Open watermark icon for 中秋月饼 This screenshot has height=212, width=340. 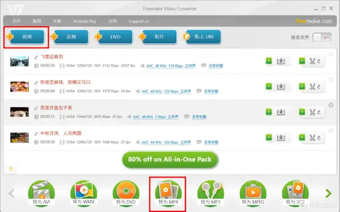click(281, 137)
